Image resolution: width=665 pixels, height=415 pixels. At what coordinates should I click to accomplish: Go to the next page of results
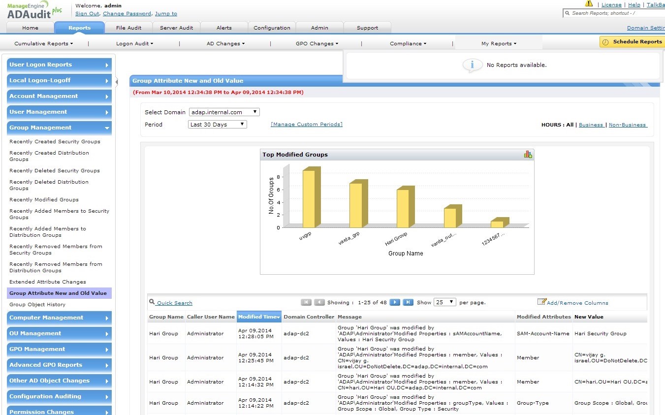(x=395, y=302)
